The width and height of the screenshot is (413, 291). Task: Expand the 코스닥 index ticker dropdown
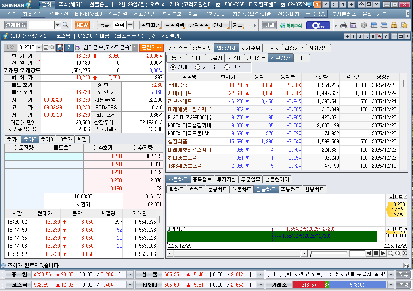tap(130, 285)
